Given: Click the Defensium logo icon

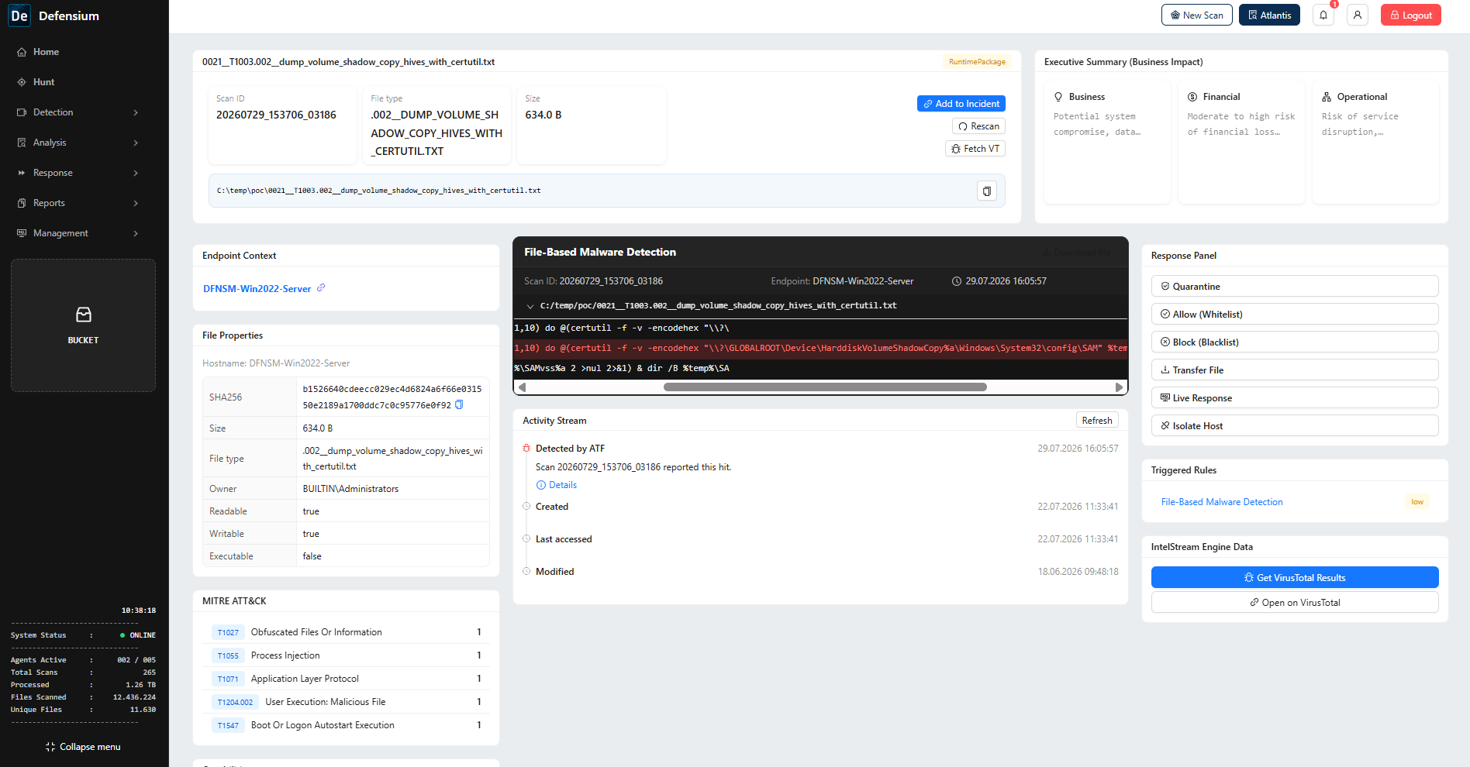Looking at the screenshot, I should [x=19, y=15].
